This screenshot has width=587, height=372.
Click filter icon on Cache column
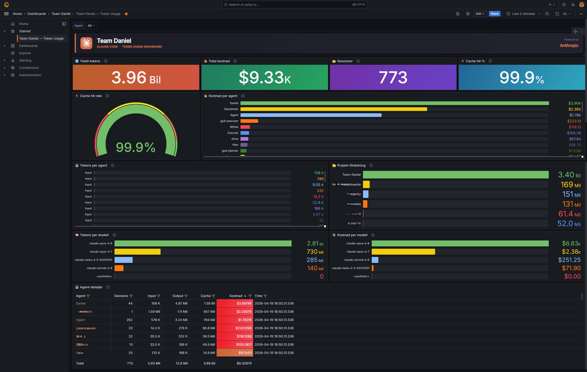click(x=213, y=296)
